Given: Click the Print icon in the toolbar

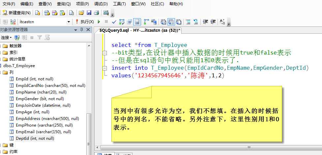Looking at the screenshot, I should [x=96, y=13].
